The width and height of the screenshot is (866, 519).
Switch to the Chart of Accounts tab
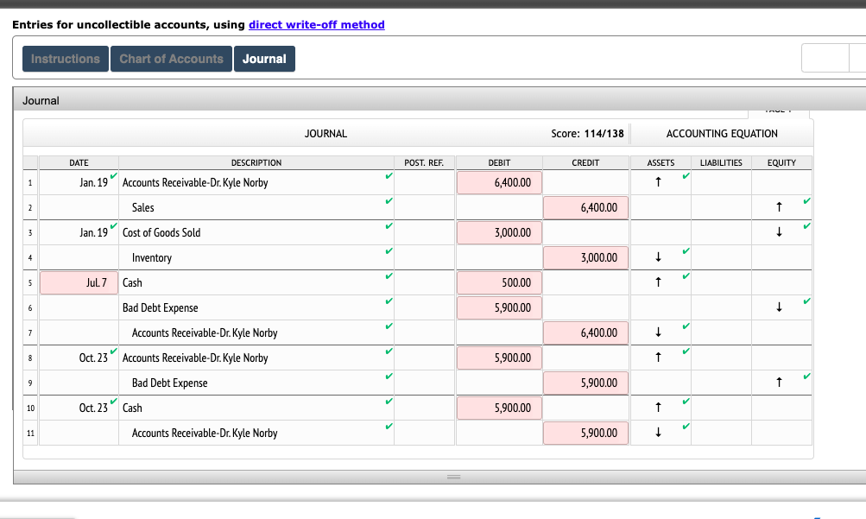171,59
